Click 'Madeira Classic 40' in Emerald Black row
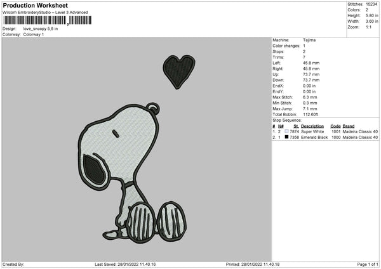Image resolution: width=381 pixels, height=269 pixels. [360, 138]
